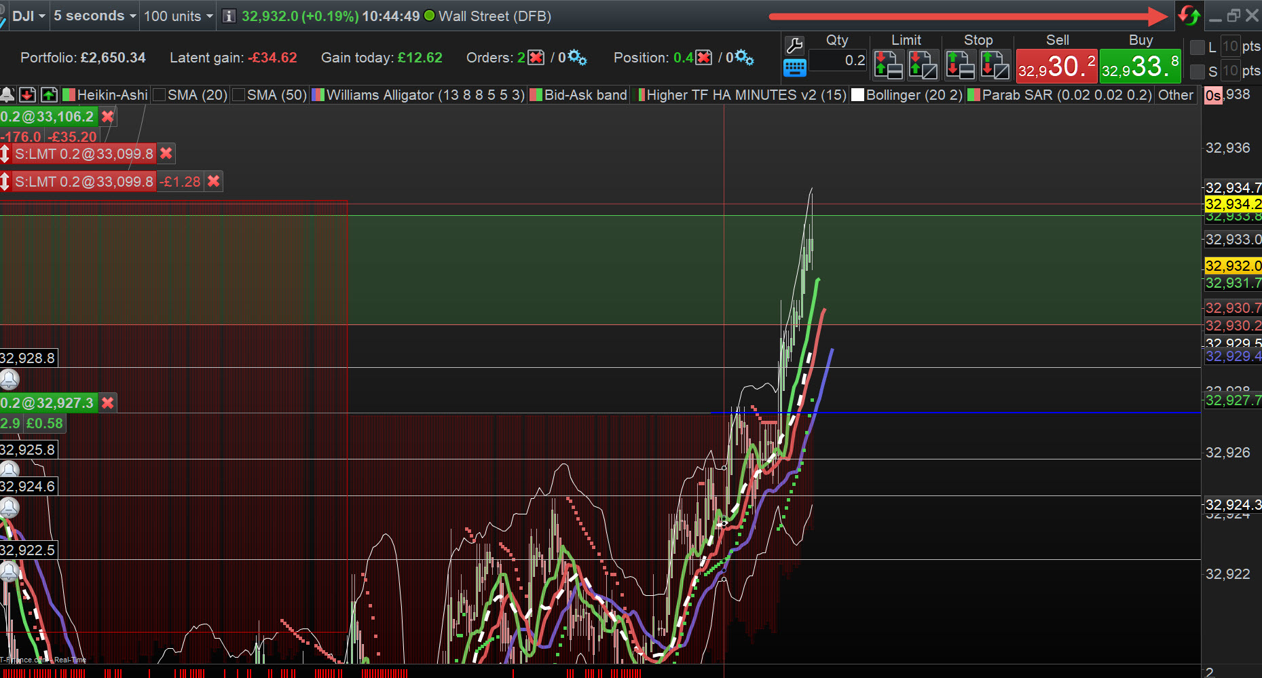Open the 5 seconds timeframe dropdown
The height and width of the screenshot is (678, 1262).
[x=94, y=16]
